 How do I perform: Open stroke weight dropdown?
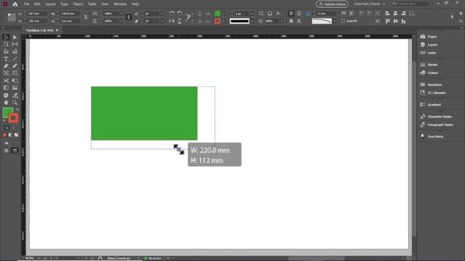[x=252, y=14]
